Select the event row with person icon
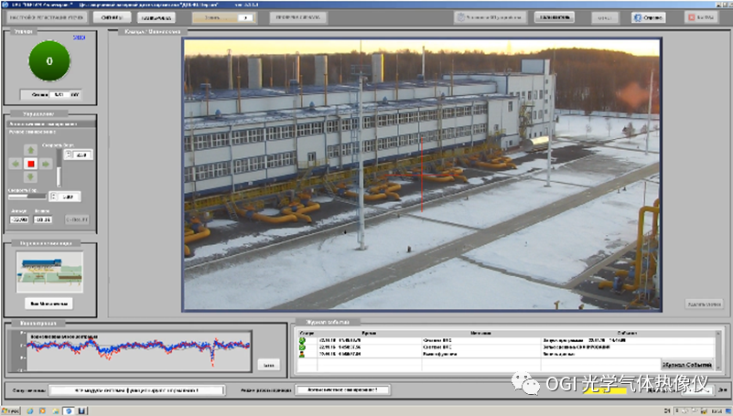Image resolution: width=733 pixels, height=416 pixels. (x=506, y=355)
